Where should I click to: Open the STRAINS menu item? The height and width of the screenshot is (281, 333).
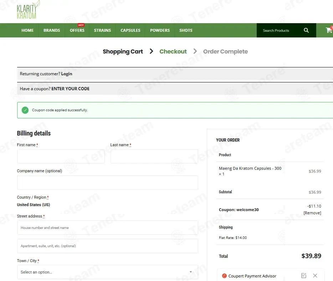click(x=102, y=30)
